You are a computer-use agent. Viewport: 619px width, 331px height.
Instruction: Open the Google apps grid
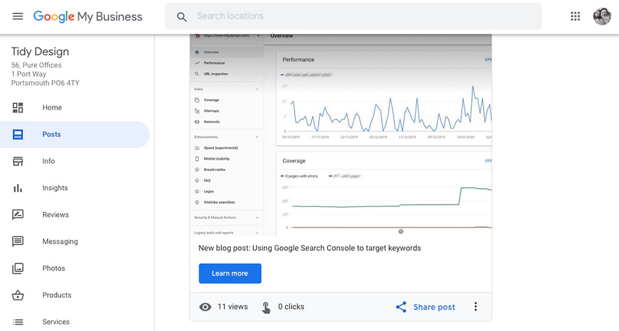[575, 16]
